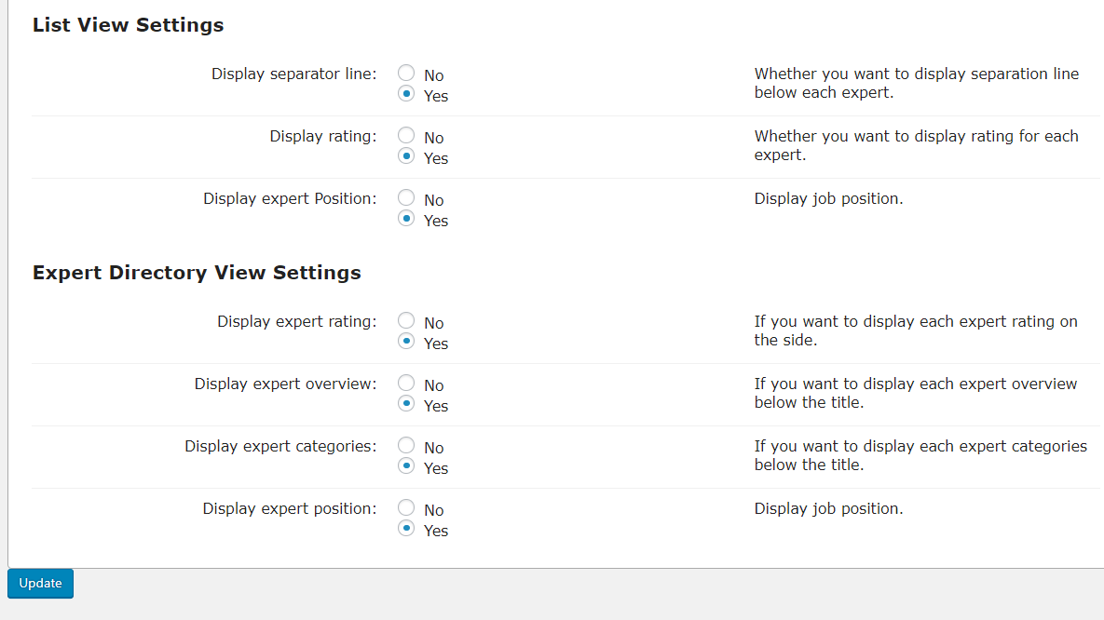The image size is (1104, 620).
Task: Turn on Display expert overview
Action: click(406, 404)
